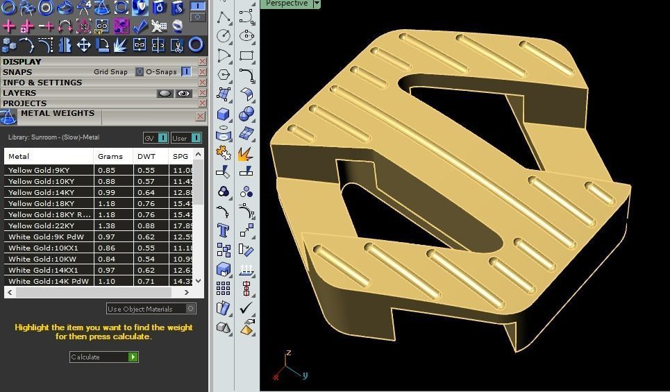Click the black checkmark check-objects icon

(246, 307)
